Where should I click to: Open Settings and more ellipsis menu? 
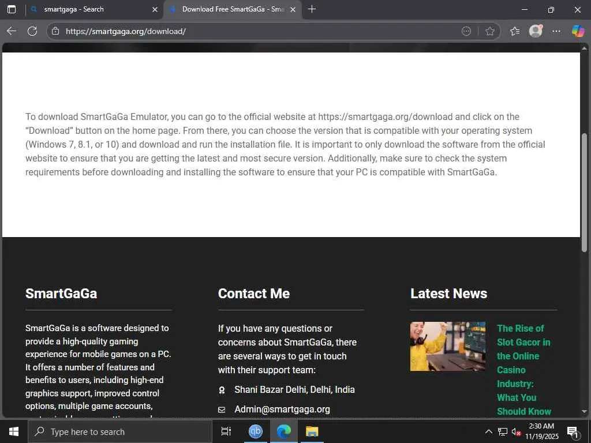(x=556, y=31)
